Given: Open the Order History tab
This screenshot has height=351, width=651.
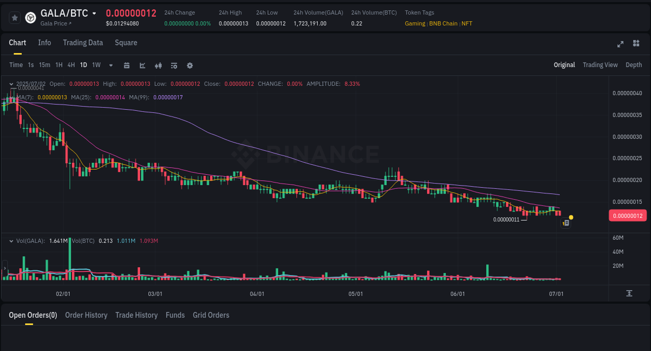Looking at the screenshot, I should pyautogui.click(x=86, y=315).
